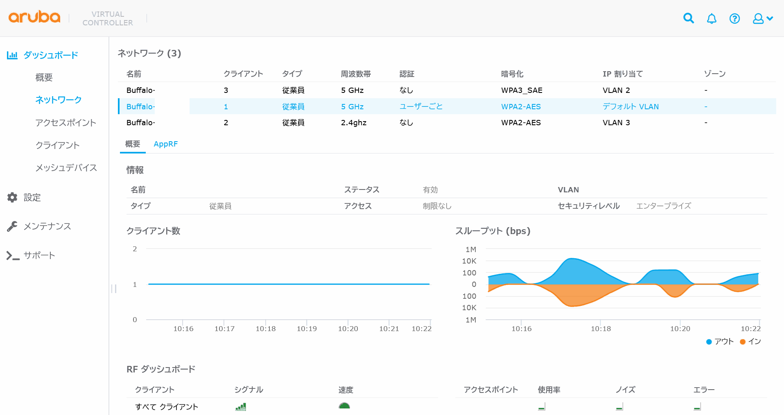Select the ダッシュボード chart icon
This screenshot has width=784, height=415.
coord(12,55)
